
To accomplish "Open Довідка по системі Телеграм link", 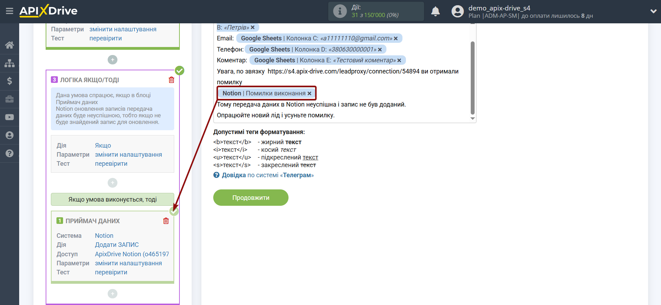I will (268, 175).
